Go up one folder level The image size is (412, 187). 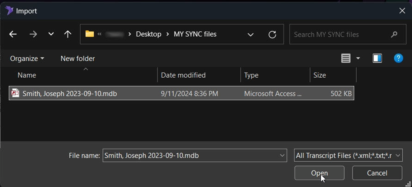pyautogui.click(x=68, y=34)
